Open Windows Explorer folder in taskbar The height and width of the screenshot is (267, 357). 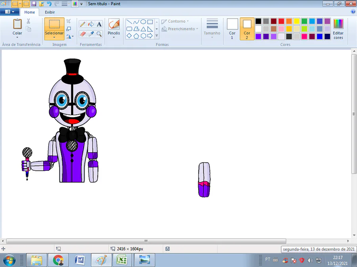pyautogui.click(x=36, y=260)
